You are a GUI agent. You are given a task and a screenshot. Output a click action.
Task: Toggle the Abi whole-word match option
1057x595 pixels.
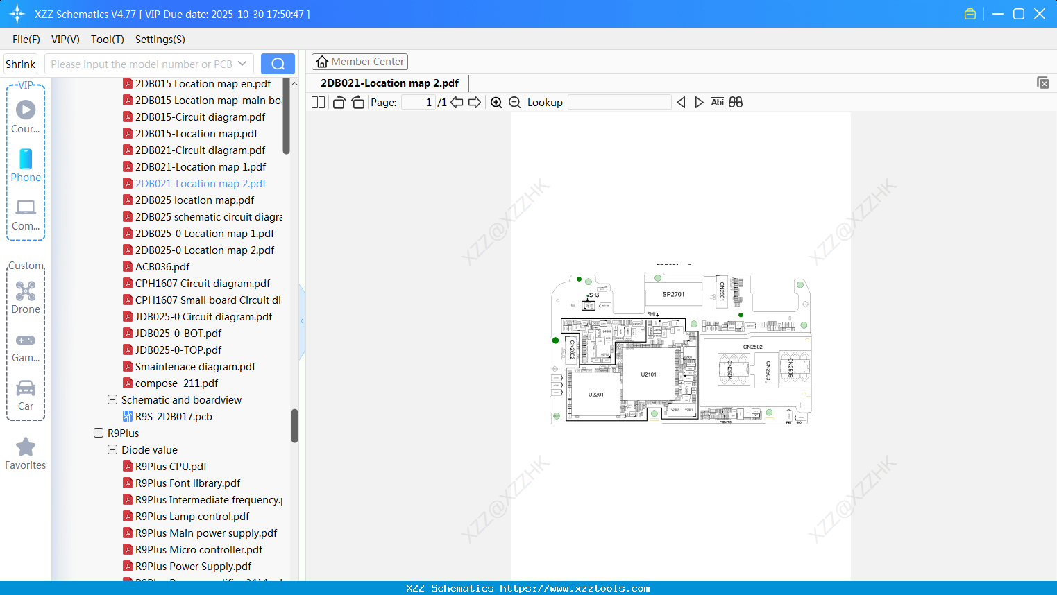717,102
